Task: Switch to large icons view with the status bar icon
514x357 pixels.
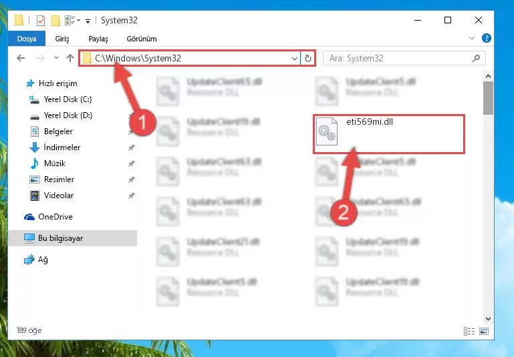Action: click(484, 331)
